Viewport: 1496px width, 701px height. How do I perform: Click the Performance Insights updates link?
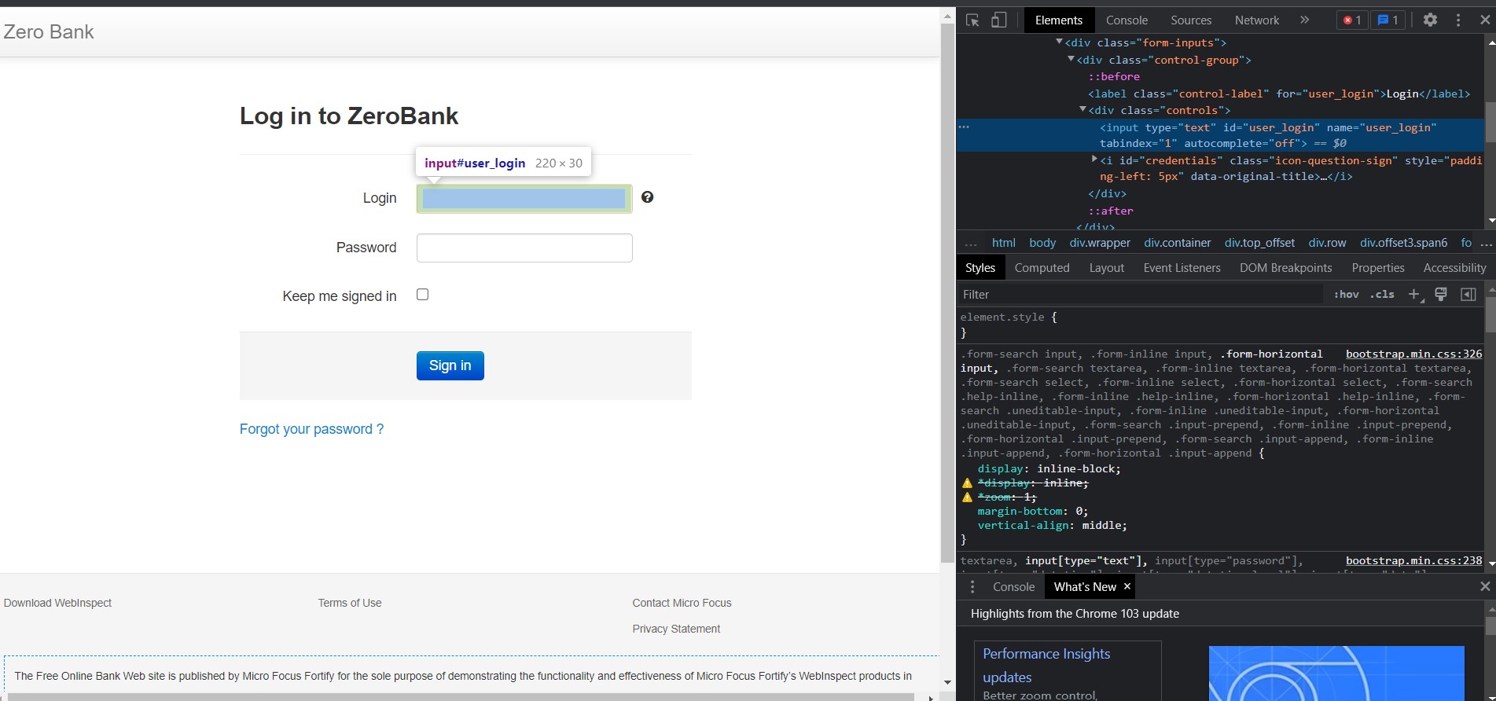[x=1046, y=665]
